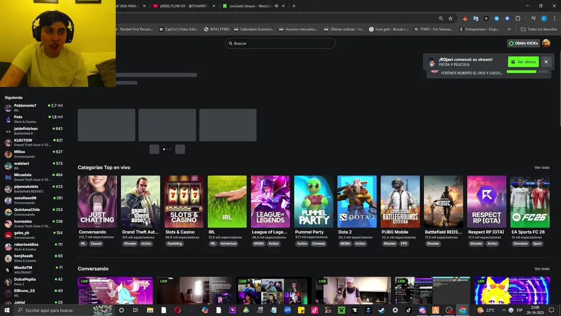
Task: Select the Shooter tag under Grand Theft Auto
Action: (130, 244)
